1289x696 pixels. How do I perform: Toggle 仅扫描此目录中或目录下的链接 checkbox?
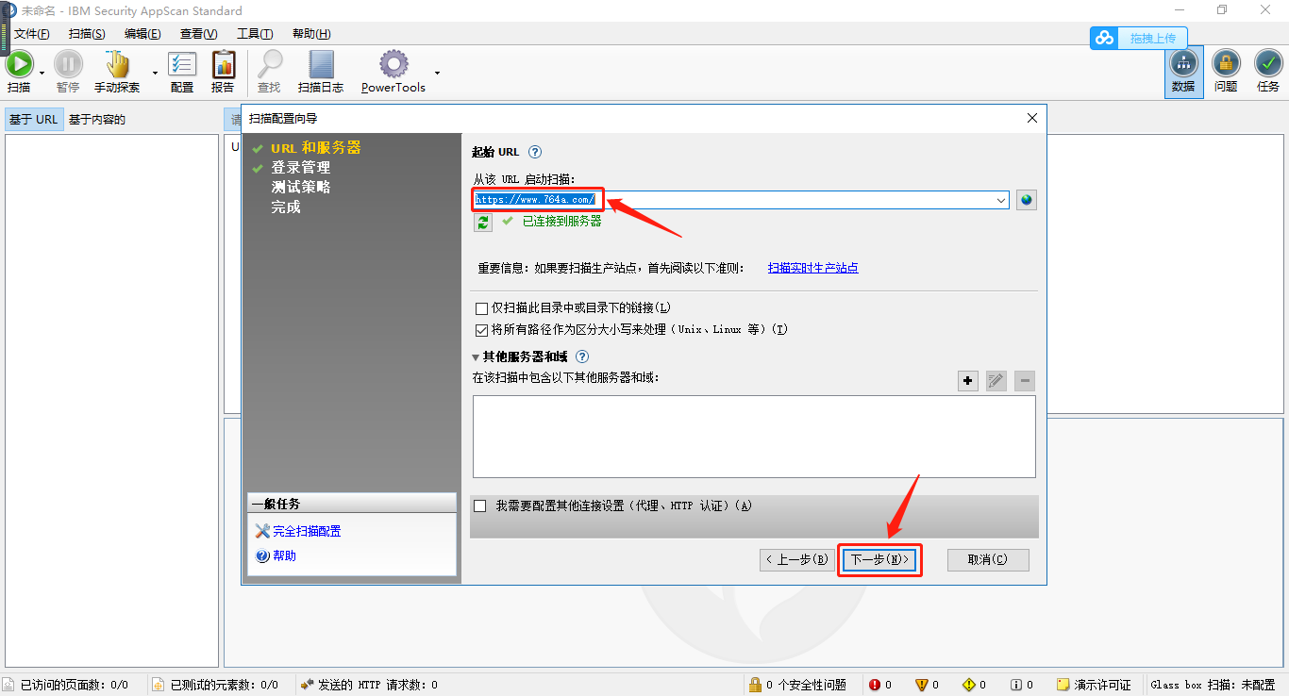tap(482, 308)
